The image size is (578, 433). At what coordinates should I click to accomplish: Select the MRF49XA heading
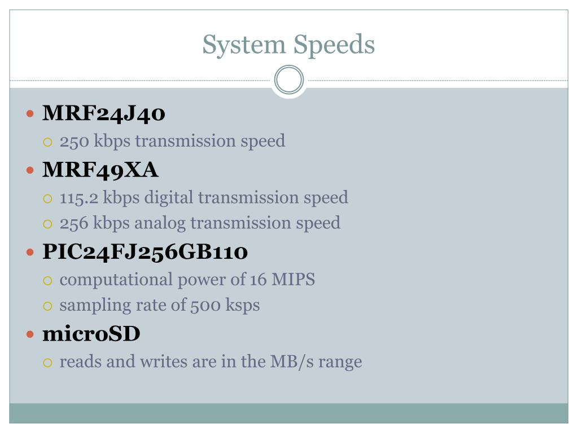[100, 170]
